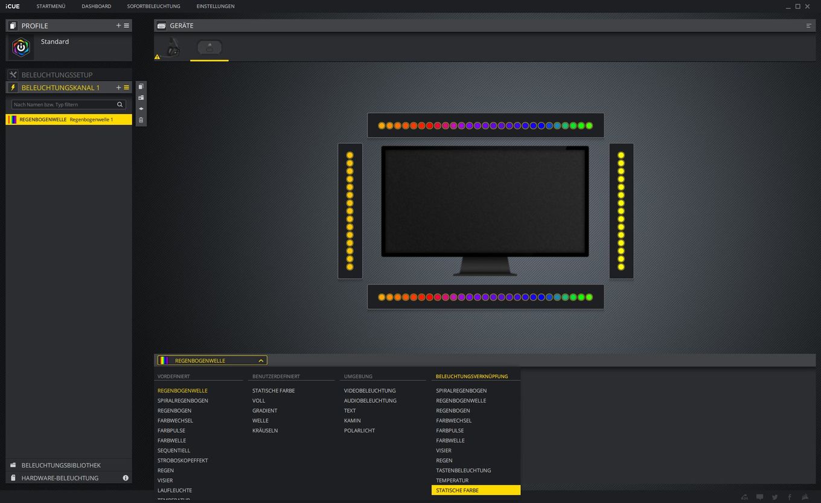Image resolution: width=821 pixels, height=503 pixels.
Task: Click the save to library icon in side toolbar
Action: pyautogui.click(x=141, y=97)
